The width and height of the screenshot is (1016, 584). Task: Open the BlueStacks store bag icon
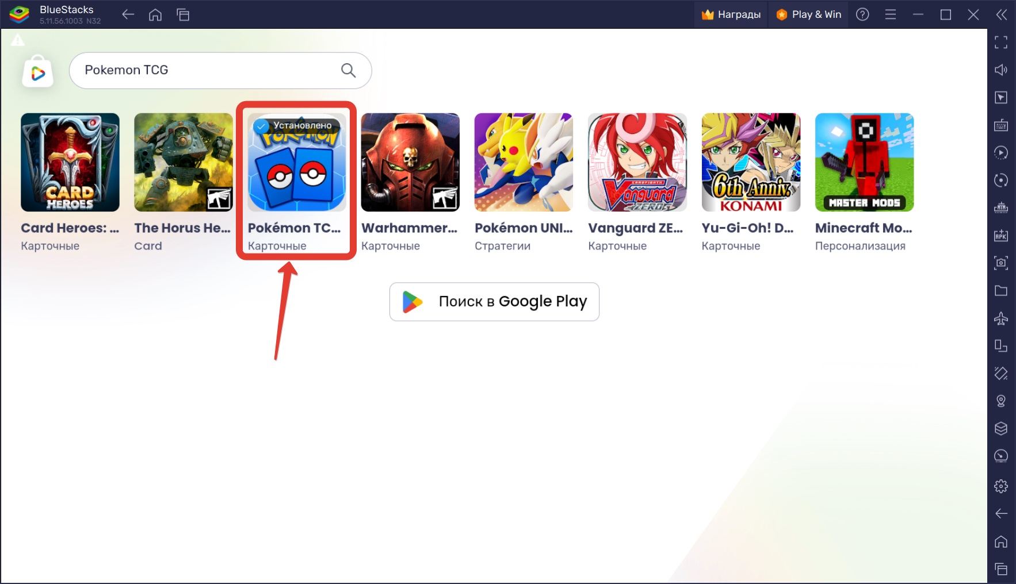point(38,71)
